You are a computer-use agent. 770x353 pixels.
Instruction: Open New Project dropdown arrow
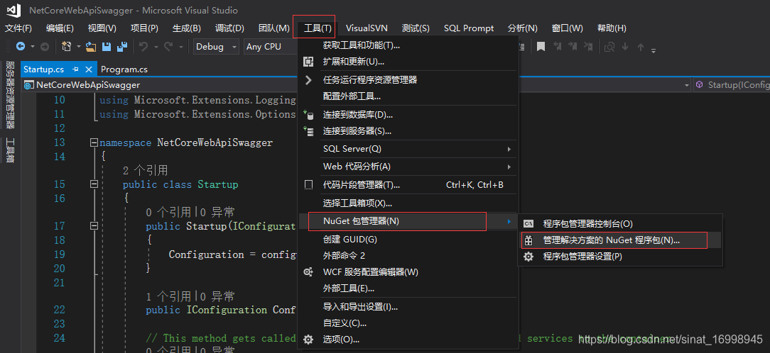pyautogui.click(x=79, y=47)
